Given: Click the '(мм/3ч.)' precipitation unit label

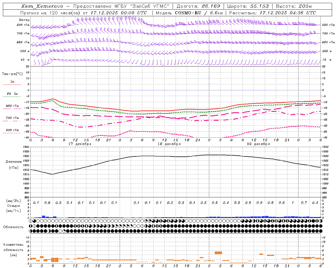Looking at the screenshot, I should (14, 201).
